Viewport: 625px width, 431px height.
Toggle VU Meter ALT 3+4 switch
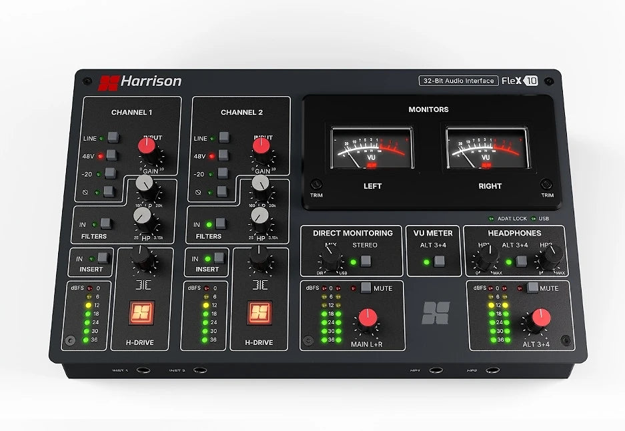tap(439, 261)
